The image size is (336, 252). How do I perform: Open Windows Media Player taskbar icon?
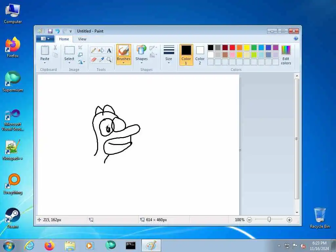[90, 245]
